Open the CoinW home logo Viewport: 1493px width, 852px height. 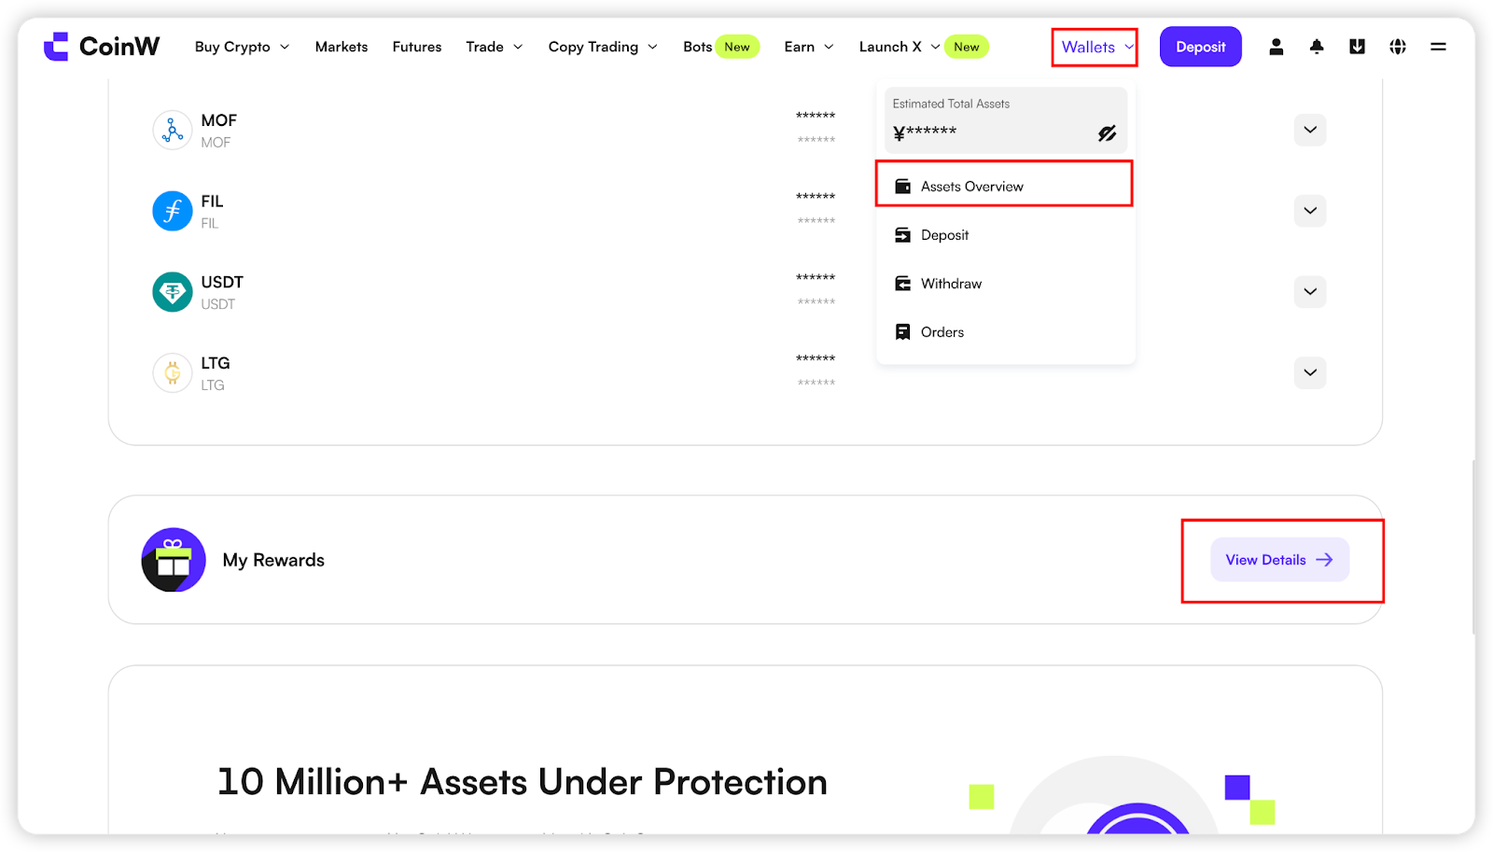tap(101, 47)
